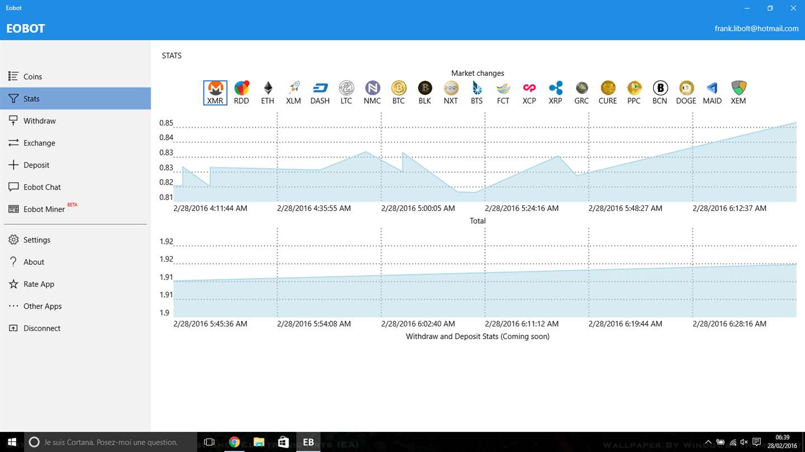Image resolution: width=805 pixels, height=452 pixels.
Task: Click "Withdraw and Deposit Stats (Coming soon)" text
Action: 477,336
